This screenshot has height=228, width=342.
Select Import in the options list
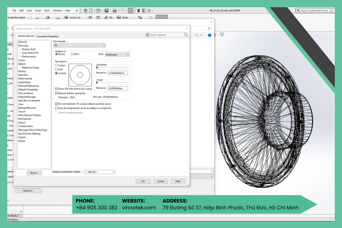pos(22,137)
